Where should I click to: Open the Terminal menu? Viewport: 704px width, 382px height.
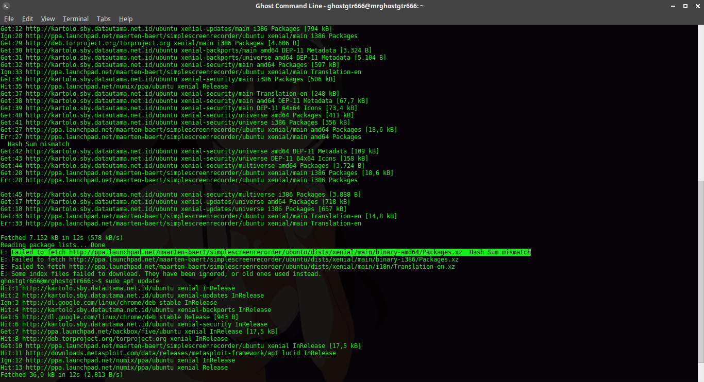75,19
